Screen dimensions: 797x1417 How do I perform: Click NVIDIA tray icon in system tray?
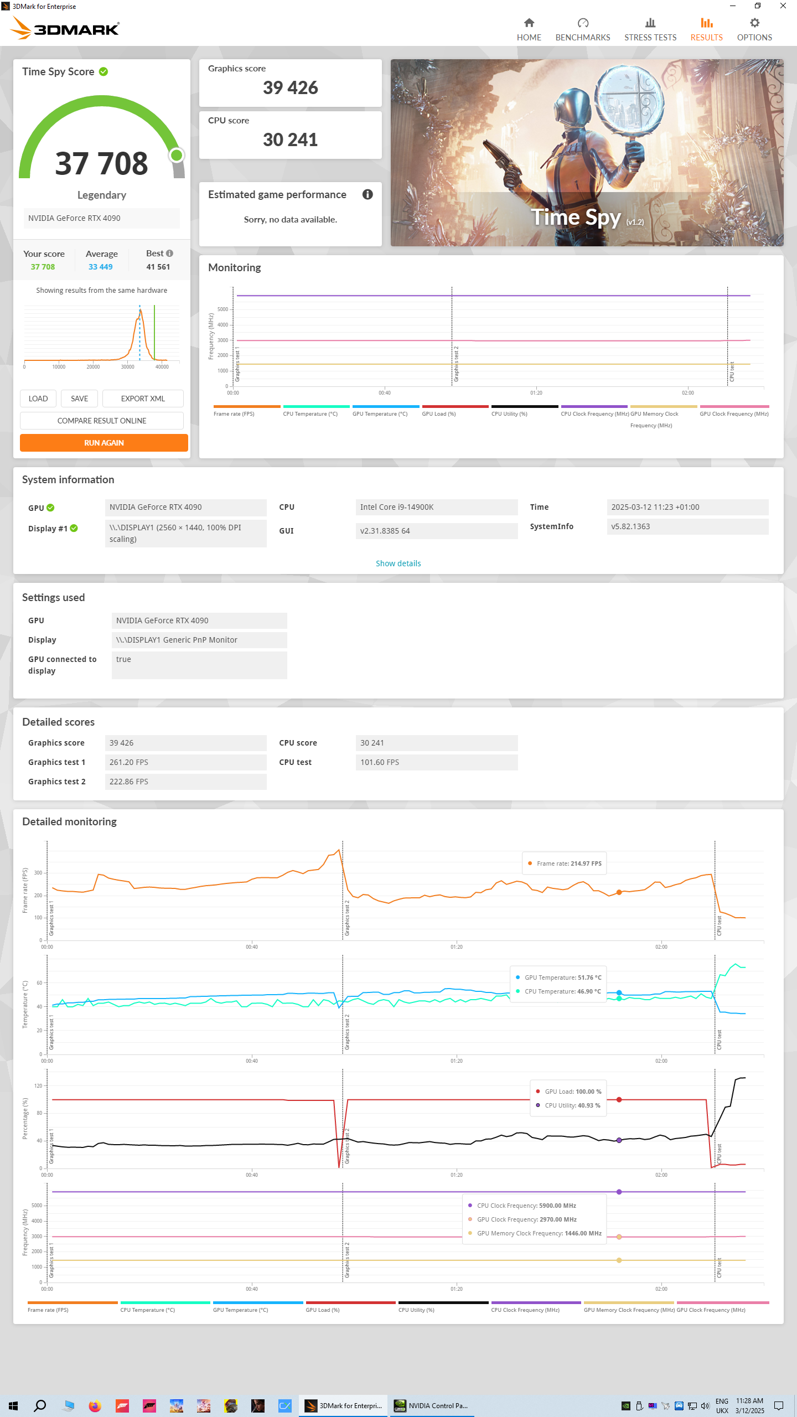click(x=625, y=1405)
